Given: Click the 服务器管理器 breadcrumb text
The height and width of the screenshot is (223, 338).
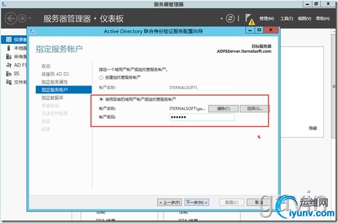Looking at the screenshot, I should pos(67,19).
